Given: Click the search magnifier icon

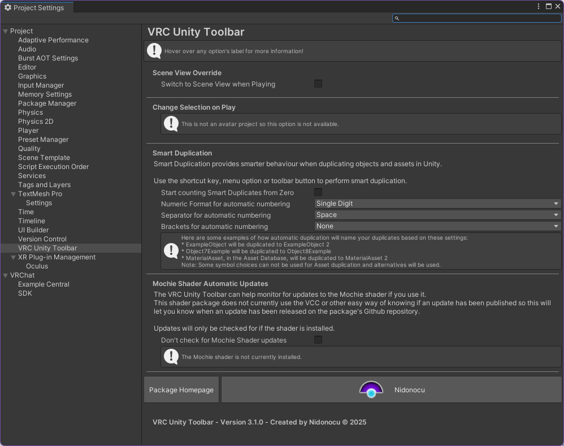Looking at the screenshot, I should [397, 18].
